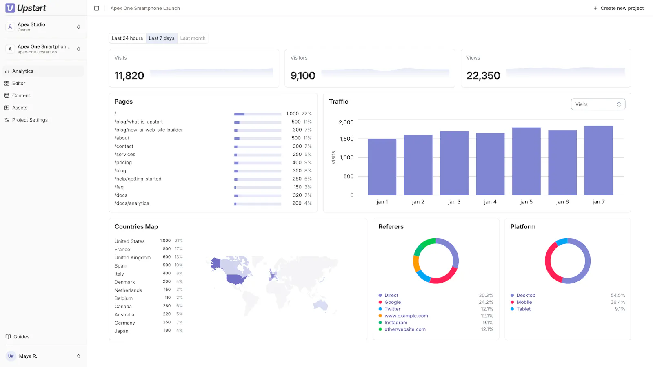Click the red dot next to Google
The height and width of the screenshot is (367, 653).
coord(380,302)
